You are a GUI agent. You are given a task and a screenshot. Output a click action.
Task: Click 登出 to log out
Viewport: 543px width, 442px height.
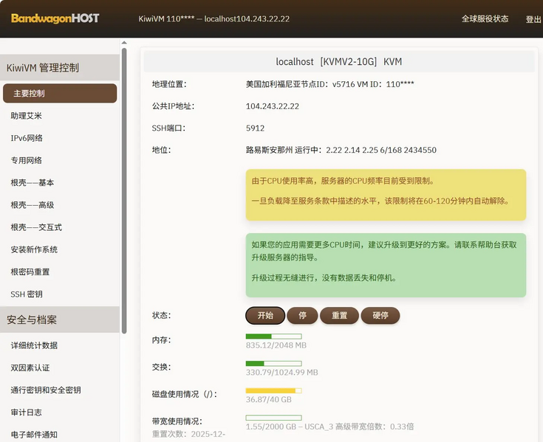click(x=533, y=20)
